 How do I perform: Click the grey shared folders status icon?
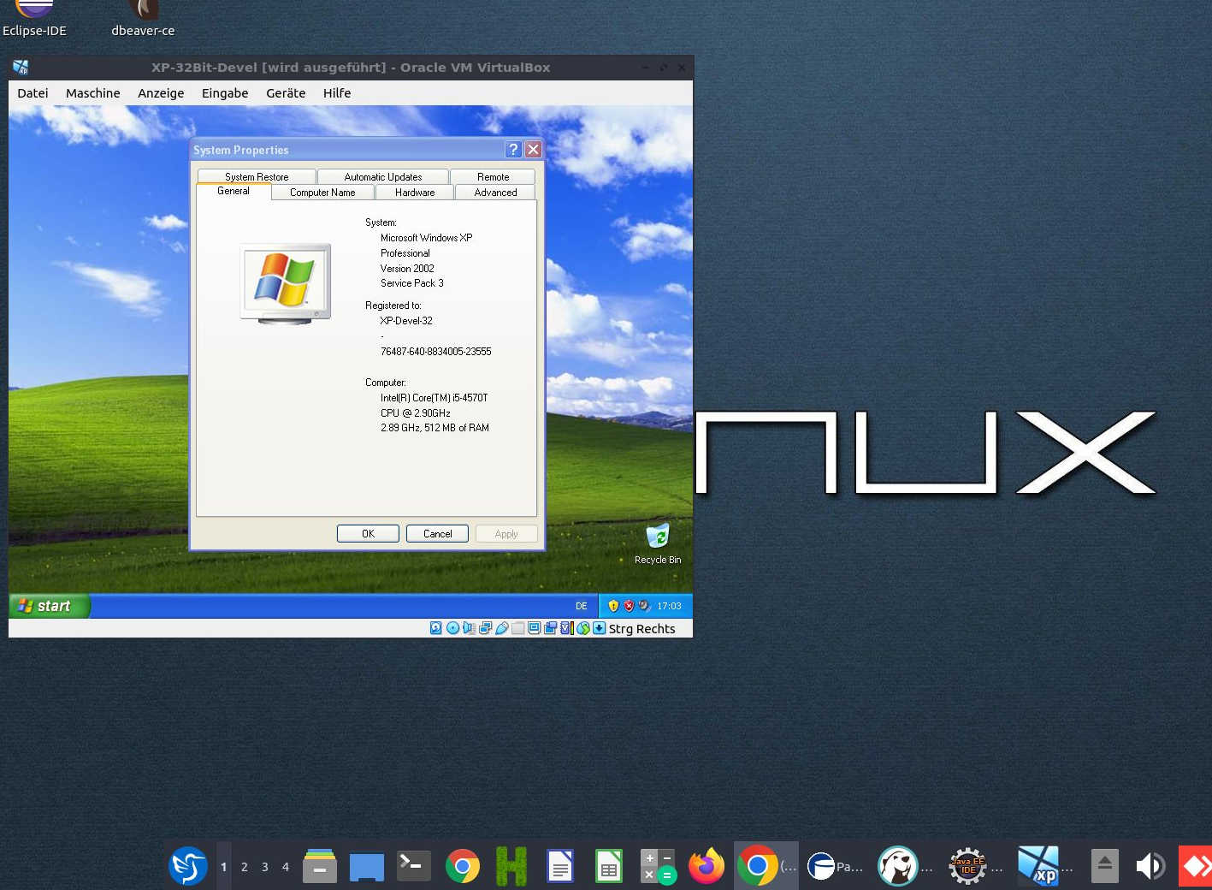pos(517,628)
